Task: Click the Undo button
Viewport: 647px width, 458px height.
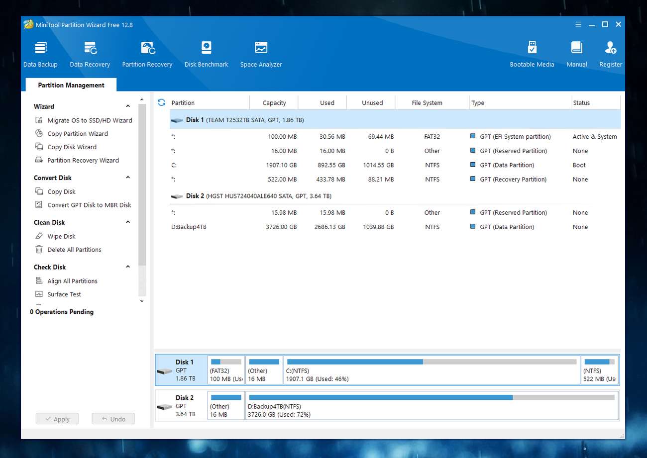Action: point(113,419)
